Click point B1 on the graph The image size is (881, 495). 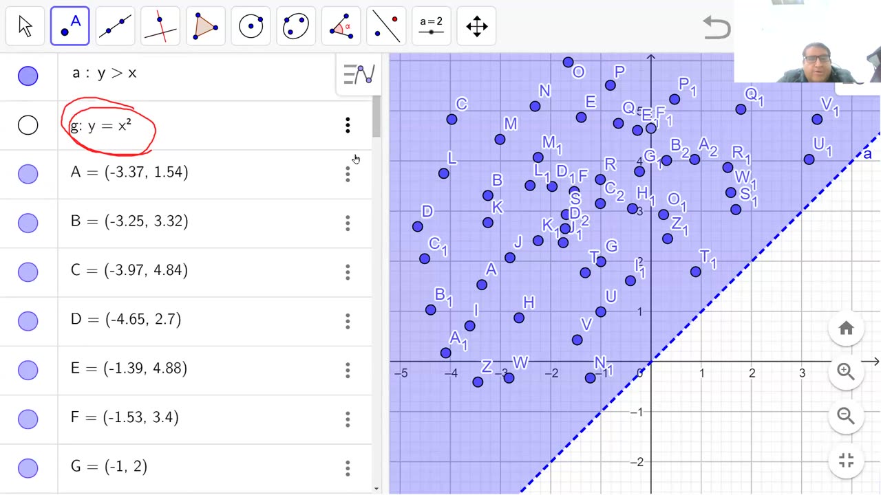point(431,310)
